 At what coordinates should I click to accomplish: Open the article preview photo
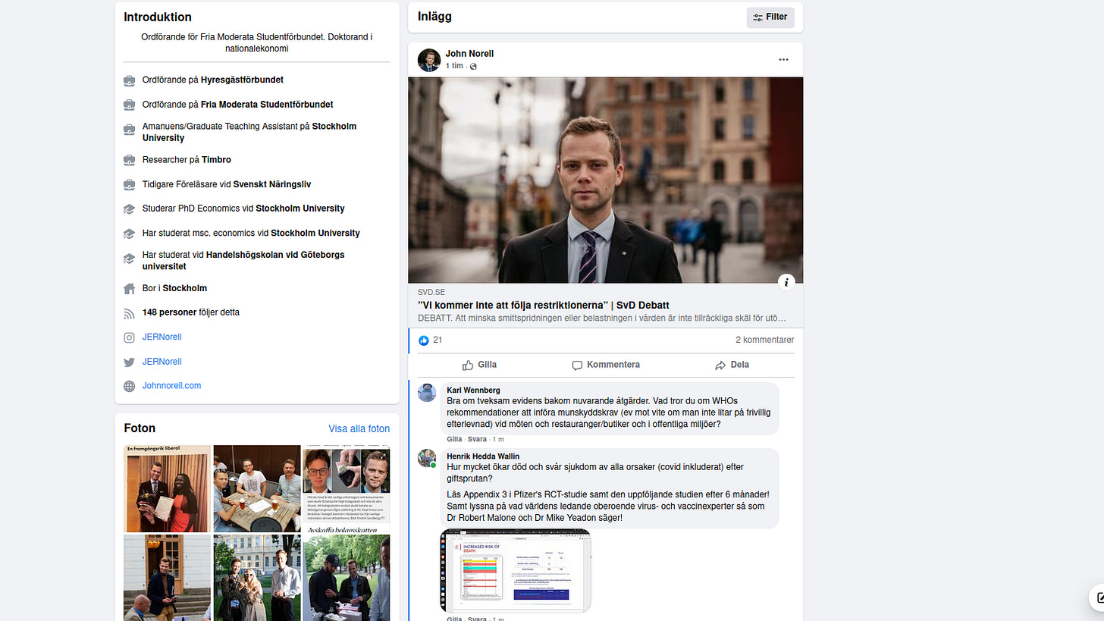pos(606,180)
